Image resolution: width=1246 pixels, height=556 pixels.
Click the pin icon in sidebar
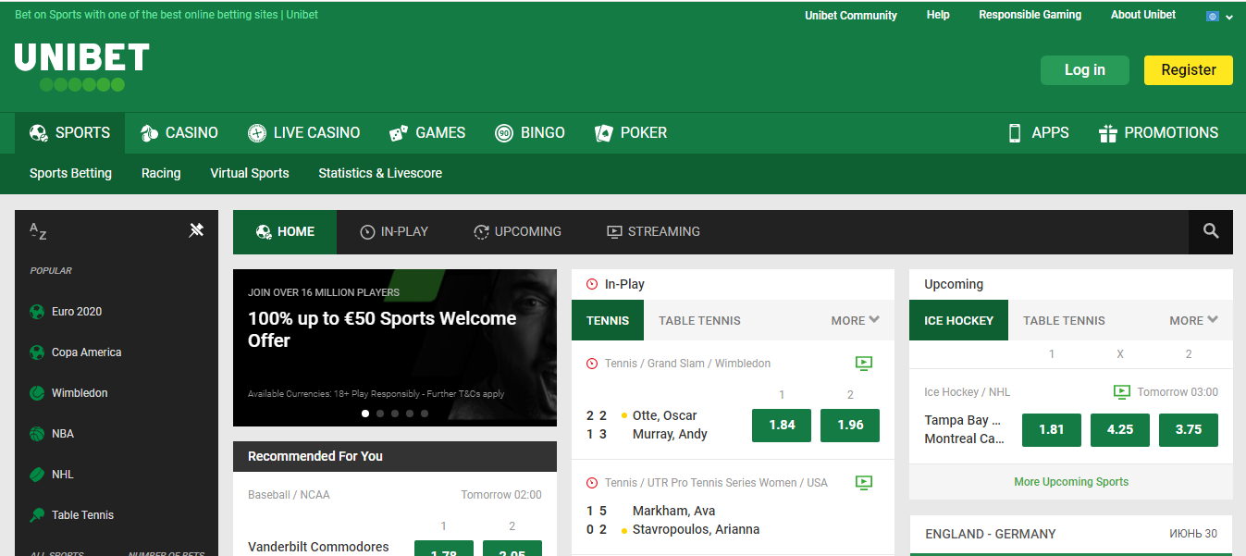click(x=196, y=230)
